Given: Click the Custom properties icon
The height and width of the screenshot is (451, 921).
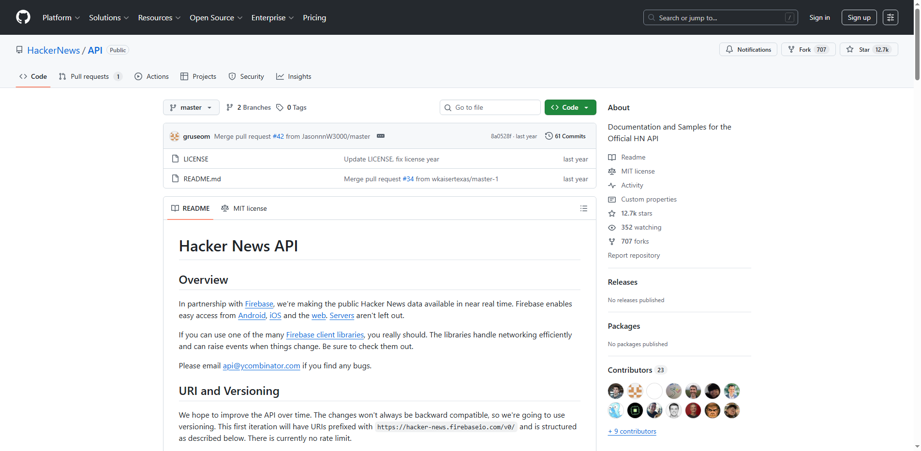Looking at the screenshot, I should (611, 199).
